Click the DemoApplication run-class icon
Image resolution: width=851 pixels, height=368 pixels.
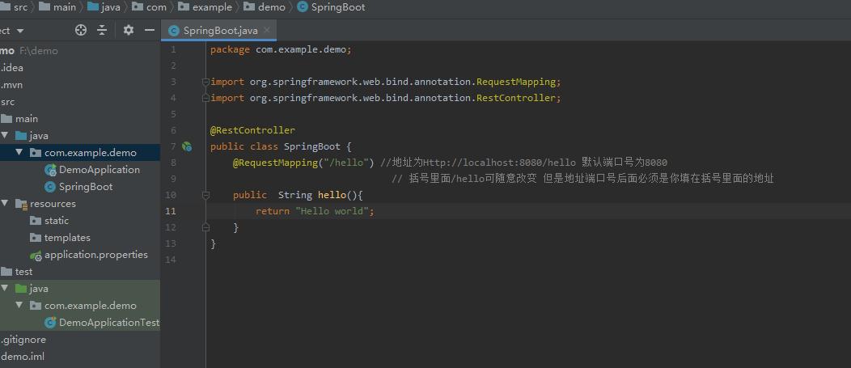(50, 170)
